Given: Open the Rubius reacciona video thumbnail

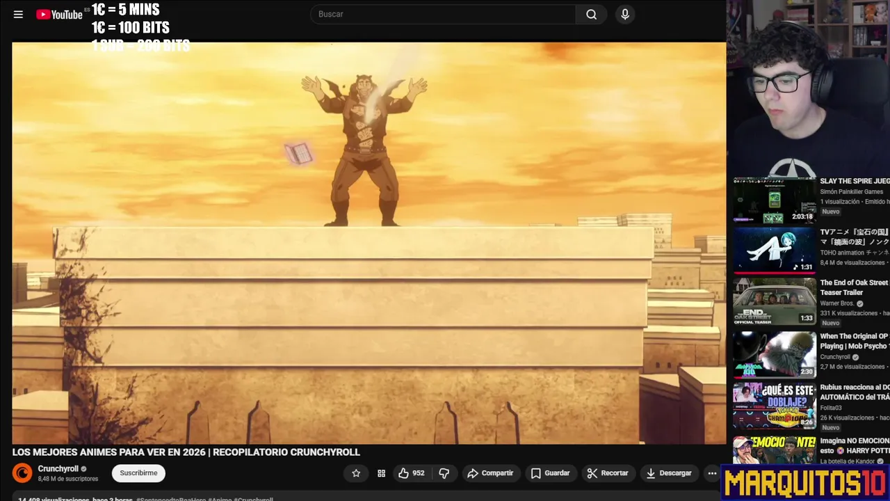Looking at the screenshot, I should pyautogui.click(x=775, y=406).
